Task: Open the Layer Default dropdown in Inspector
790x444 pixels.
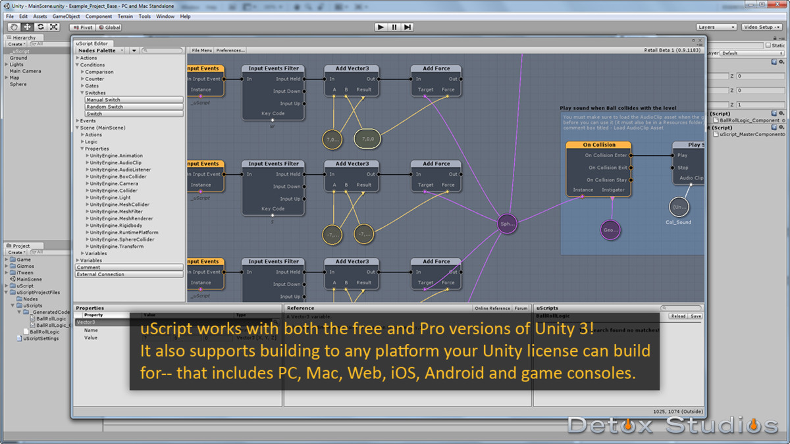Action: pyautogui.click(x=752, y=53)
